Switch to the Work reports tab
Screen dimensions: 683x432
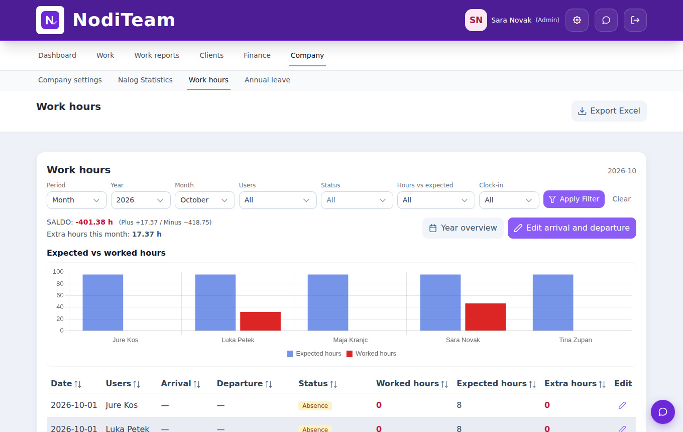157,55
